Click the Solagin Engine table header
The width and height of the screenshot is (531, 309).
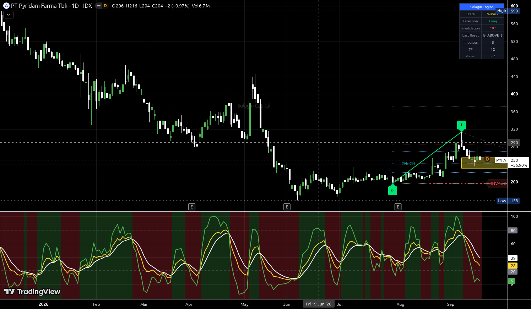pyautogui.click(x=482, y=7)
